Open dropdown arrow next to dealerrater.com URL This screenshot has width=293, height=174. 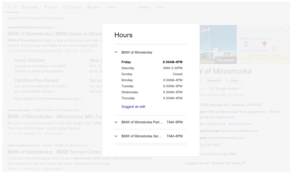click(x=94, y=146)
